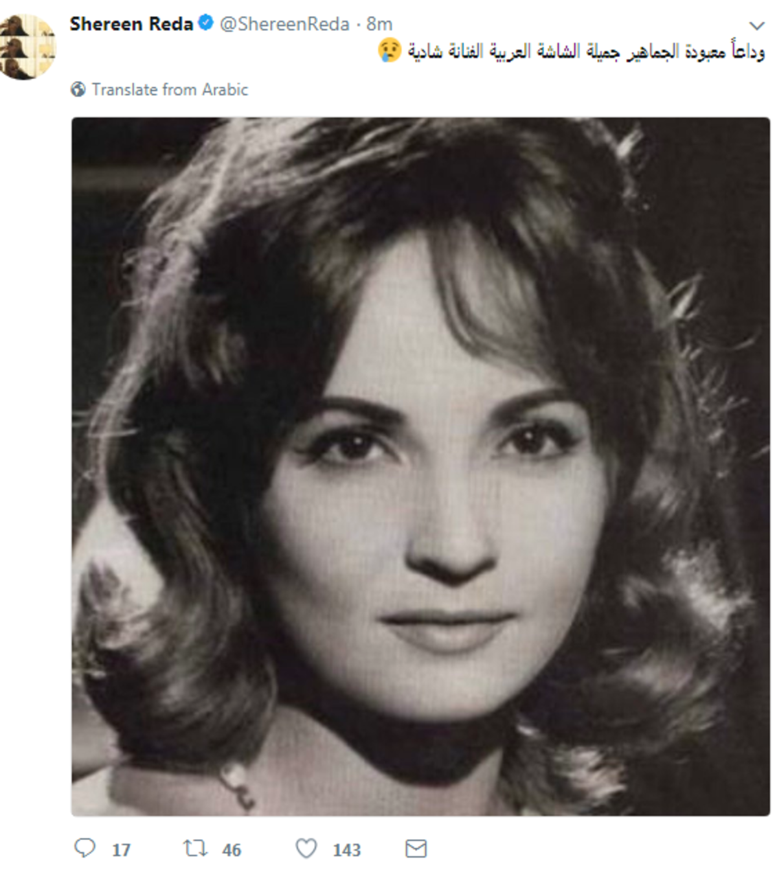The height and width of the screenshot is (870, 777).
Task: Click the globe icon beside Translate
Action: 78,89
